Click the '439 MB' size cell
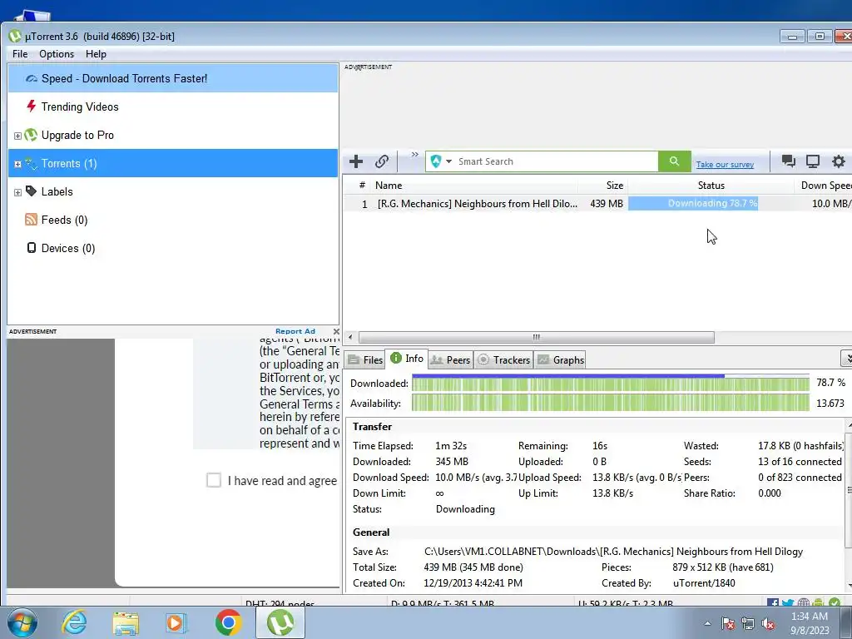Image resolution: width=852 pixels, height=639 pixels. click(x=607, y=203)
